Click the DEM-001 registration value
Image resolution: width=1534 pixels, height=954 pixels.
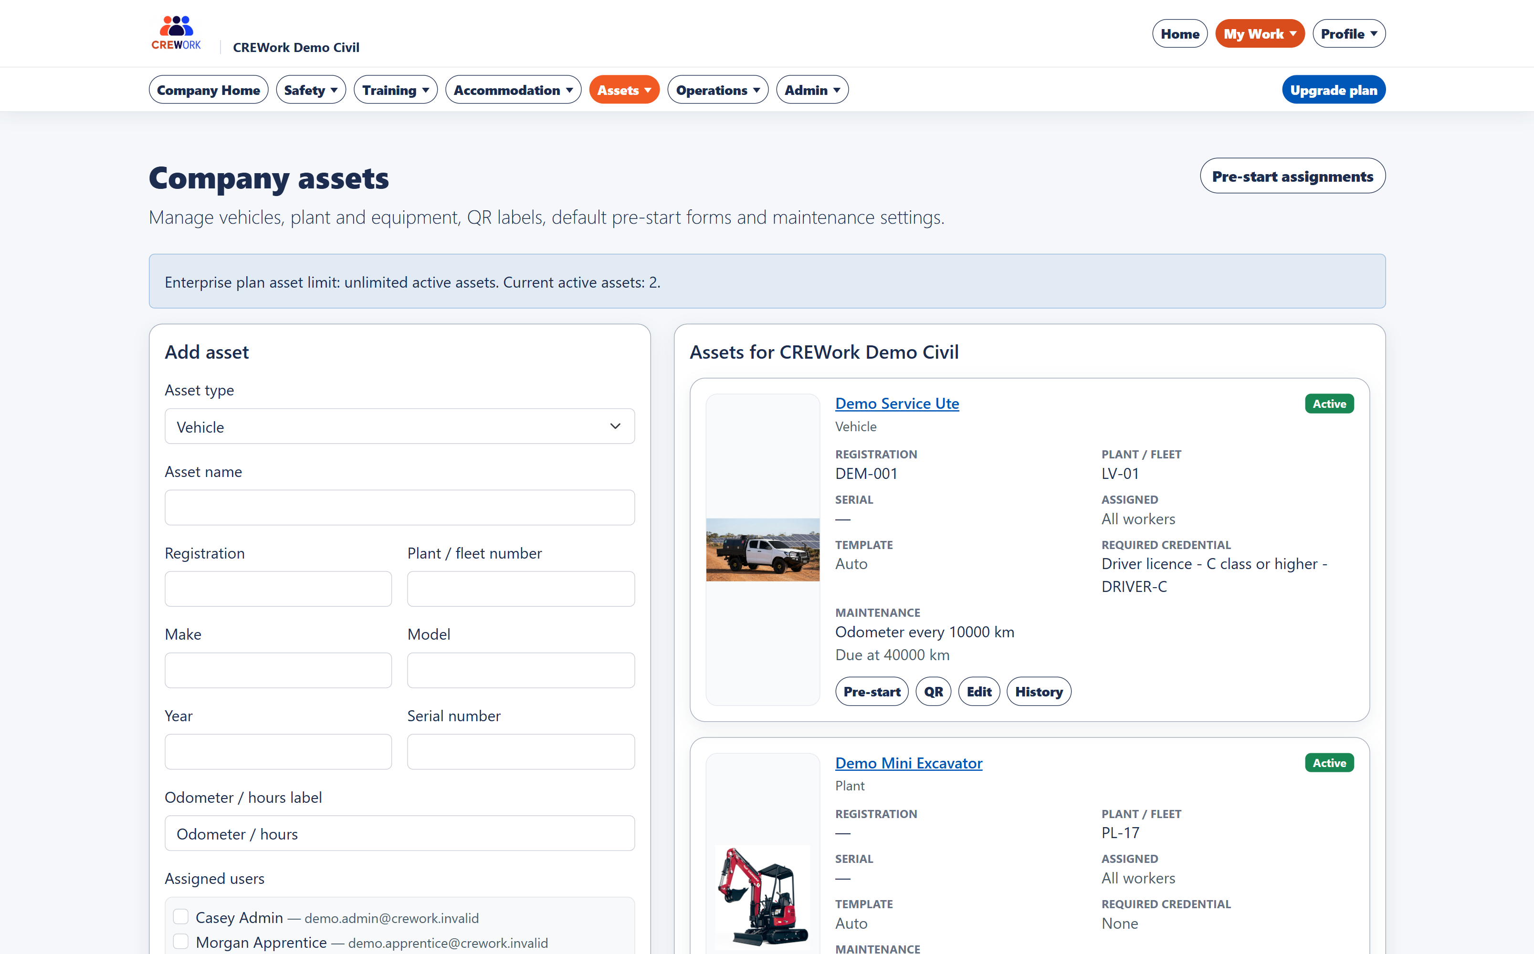866,474
